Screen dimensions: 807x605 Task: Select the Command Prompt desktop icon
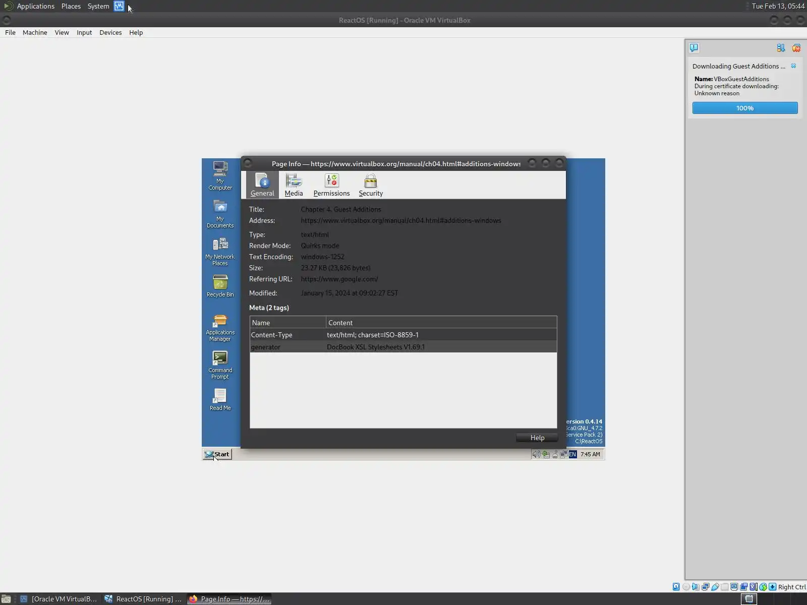(x=220, y=365)
